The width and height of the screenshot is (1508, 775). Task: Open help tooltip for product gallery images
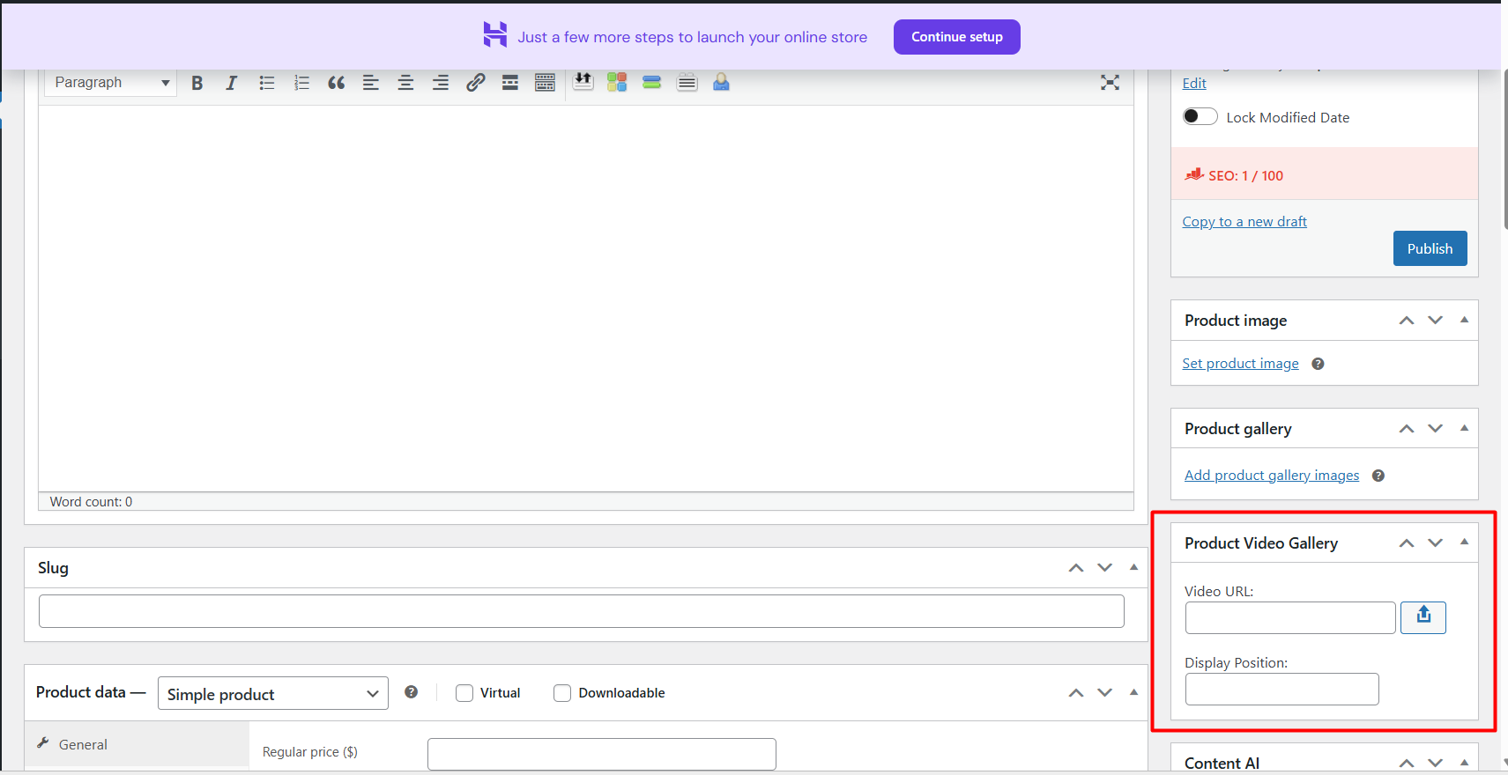[x=1378, y=476]
